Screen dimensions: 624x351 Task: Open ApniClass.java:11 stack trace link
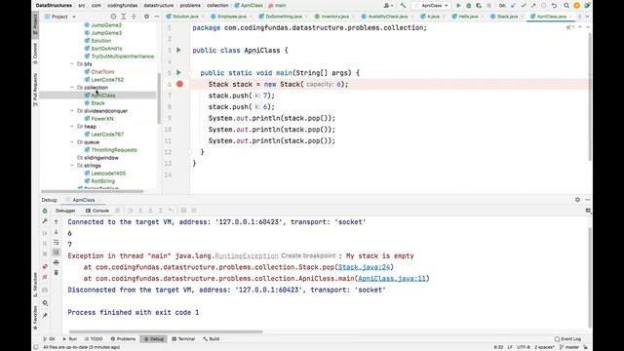pyautogui.click(x=392, y=279)
